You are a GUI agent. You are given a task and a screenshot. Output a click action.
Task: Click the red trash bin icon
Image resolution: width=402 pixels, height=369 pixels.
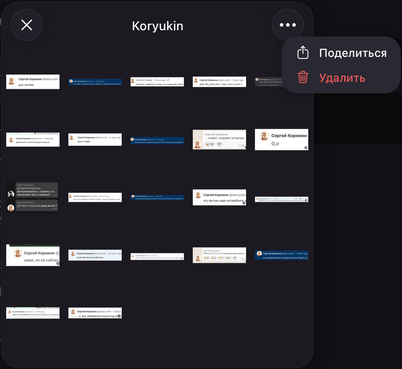[303, 77]
